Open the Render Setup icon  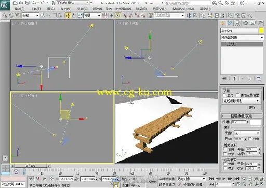[x=237, y=16]
